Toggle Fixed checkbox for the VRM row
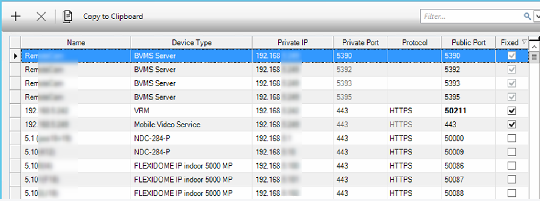This screenshot has width=540, height=201. (x=511, y=111)
